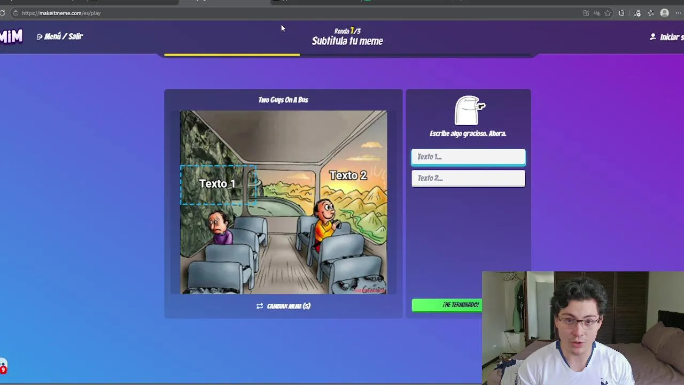Viewport: 684px width, 385px height.
Task: Click the MiM logo
Action: coord(11,36)
